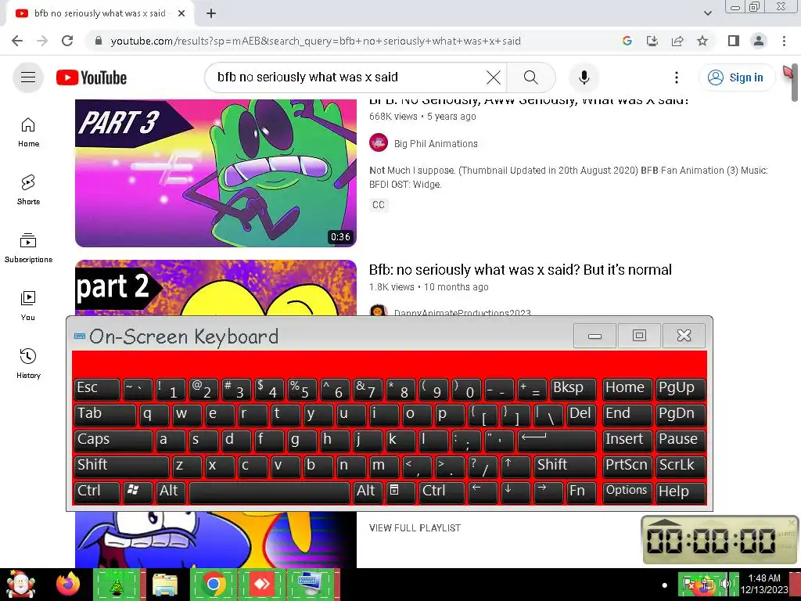The height and width of the screenshot is (601, 801).
Task: Click Bksp key on On-Screen Keyboard
Action: click(x=573, y=388)
